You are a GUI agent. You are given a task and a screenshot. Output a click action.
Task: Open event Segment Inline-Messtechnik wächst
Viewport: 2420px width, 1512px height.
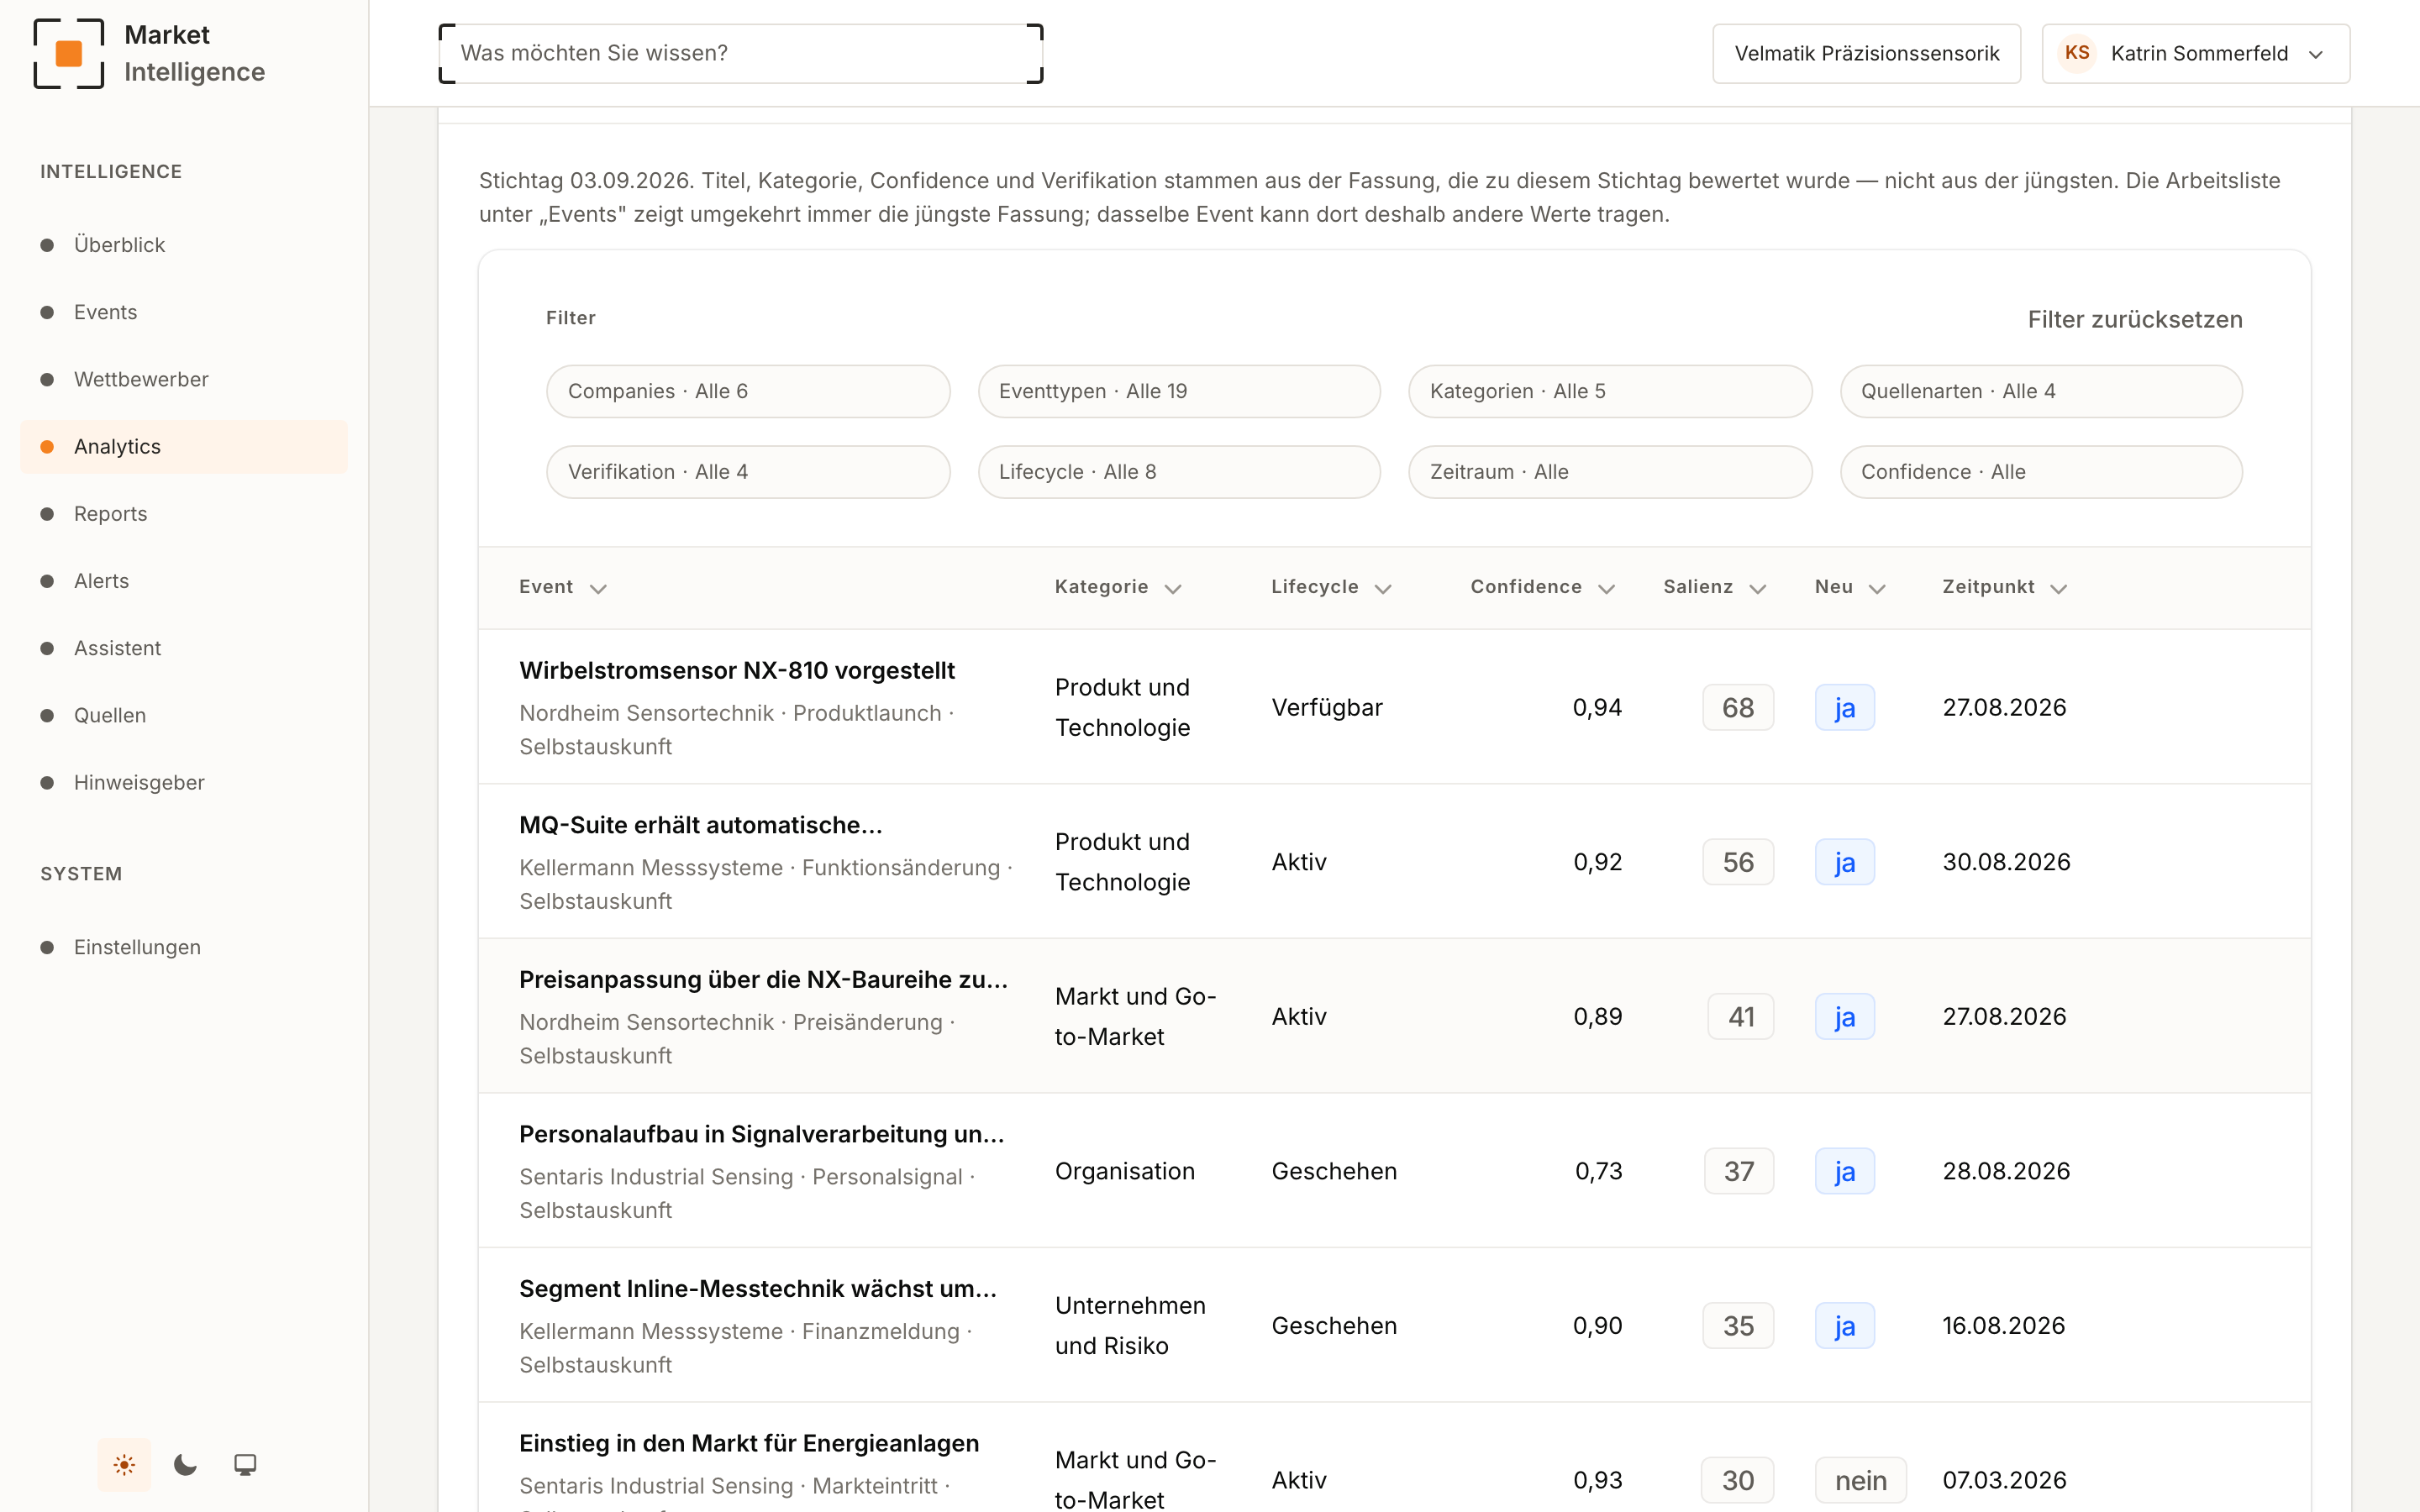758,1289
